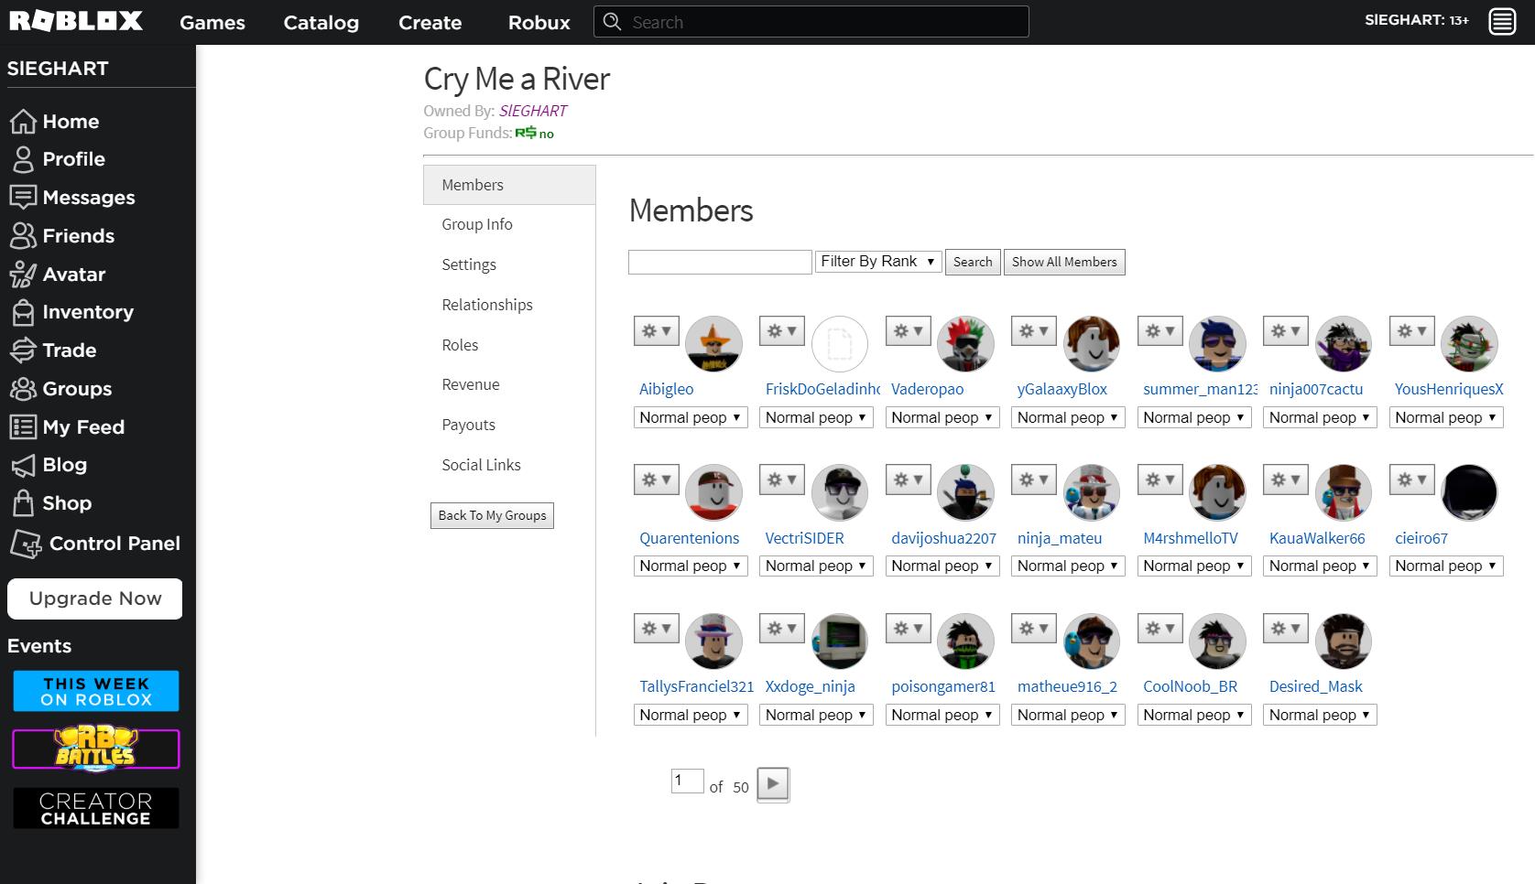Open rank dropdown for matheue916_2
The height and width of the screenshot is (884, 1535).
[1069, 715]
